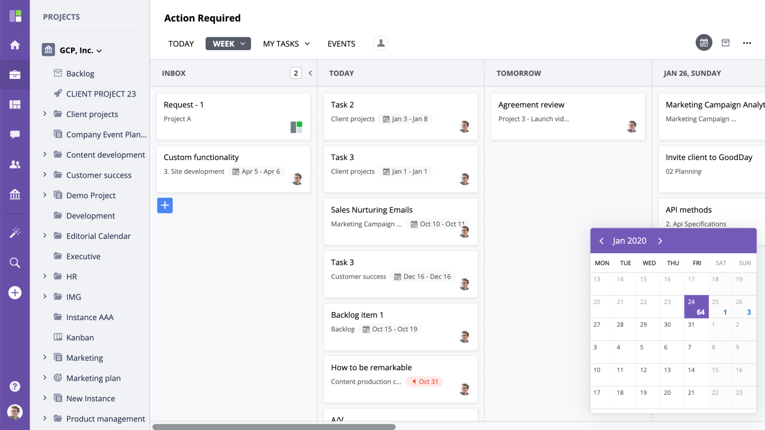Screen dimensions: 765x430
Task: Toggle the calendar view icon
Action: 704,43
